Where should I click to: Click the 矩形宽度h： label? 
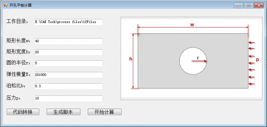[x=18, y=52]
